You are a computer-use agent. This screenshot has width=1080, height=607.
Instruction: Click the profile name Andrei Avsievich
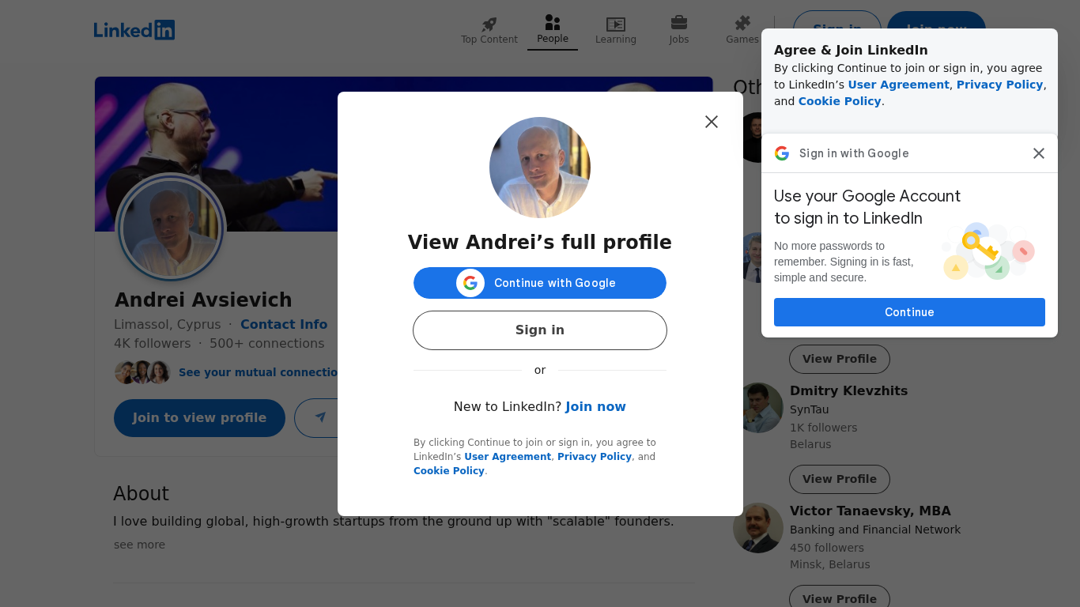point(203,300)
